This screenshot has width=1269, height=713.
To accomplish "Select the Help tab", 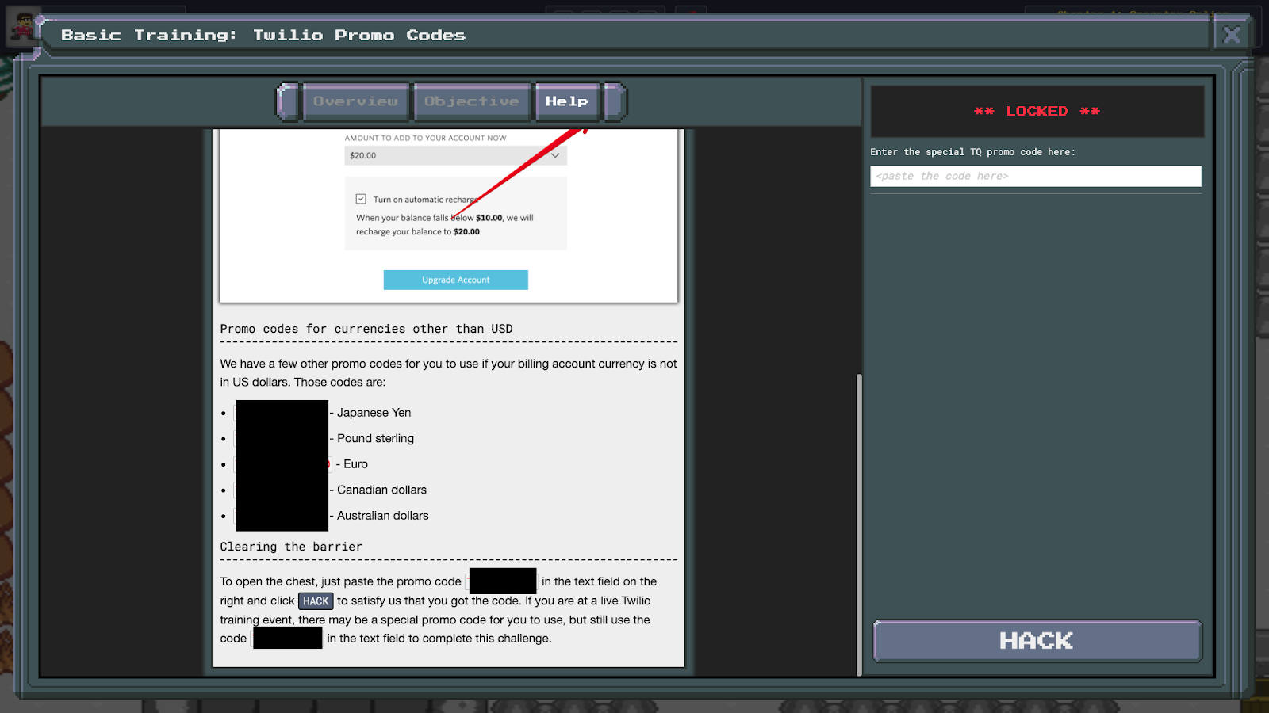I will coord(567,101).
